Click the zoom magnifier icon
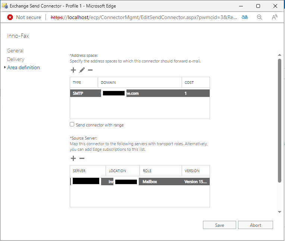This screenshot has width=285, height=241. tap(260, 17)
